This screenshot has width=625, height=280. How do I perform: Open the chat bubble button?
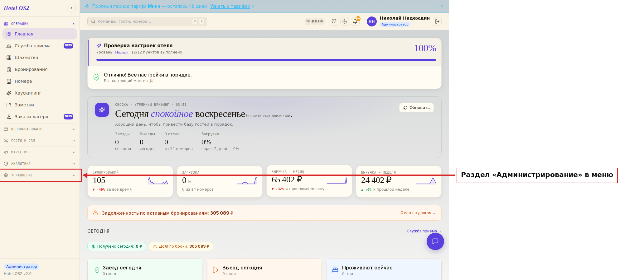pyautogui.click(x=435, y=241)
